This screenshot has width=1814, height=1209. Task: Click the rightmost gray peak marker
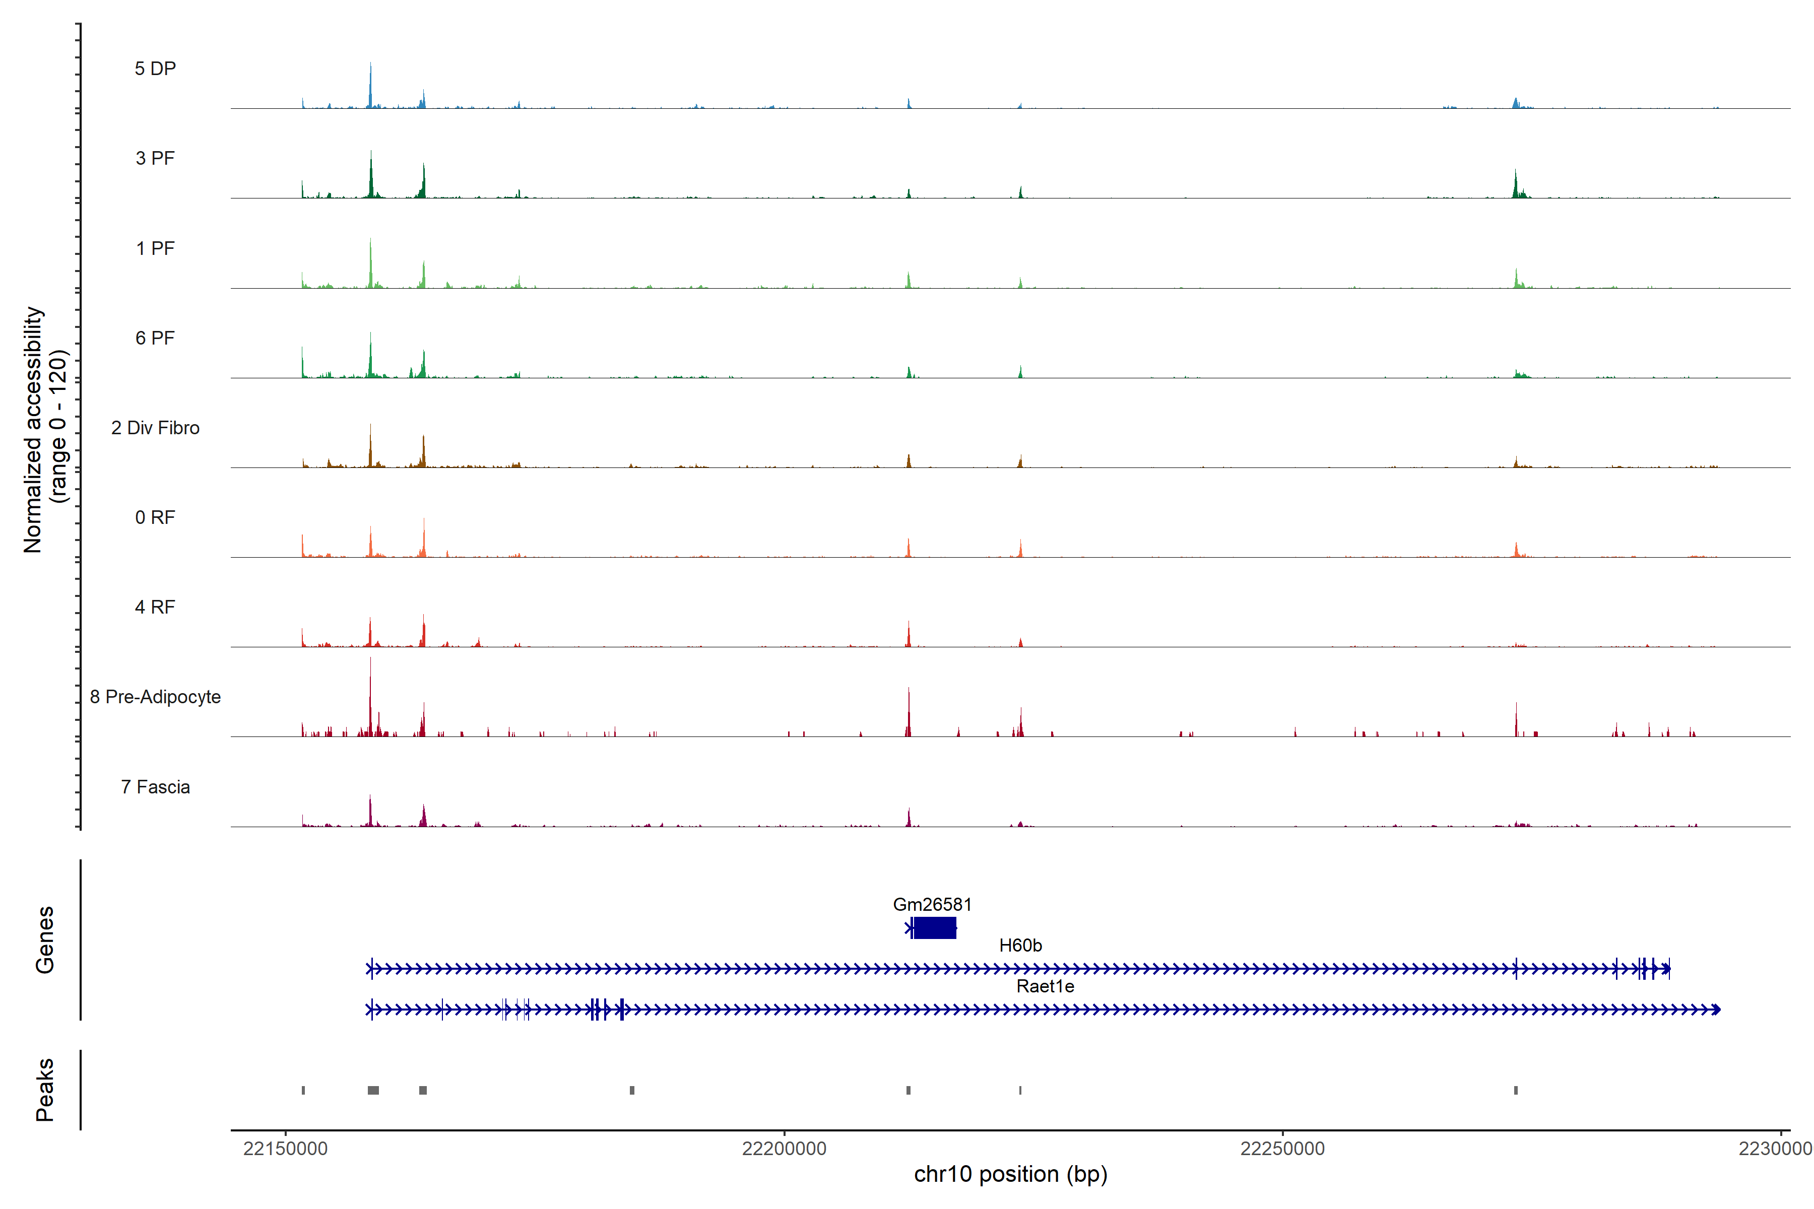1516,1090
